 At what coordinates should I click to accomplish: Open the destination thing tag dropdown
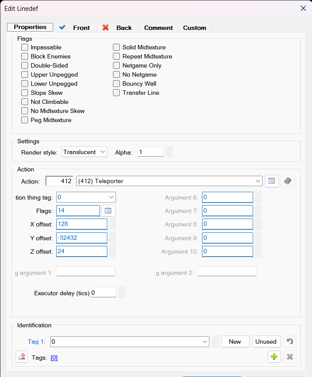[86, 197]
